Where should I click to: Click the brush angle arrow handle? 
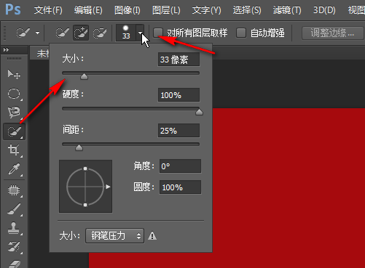click(108, 187)
